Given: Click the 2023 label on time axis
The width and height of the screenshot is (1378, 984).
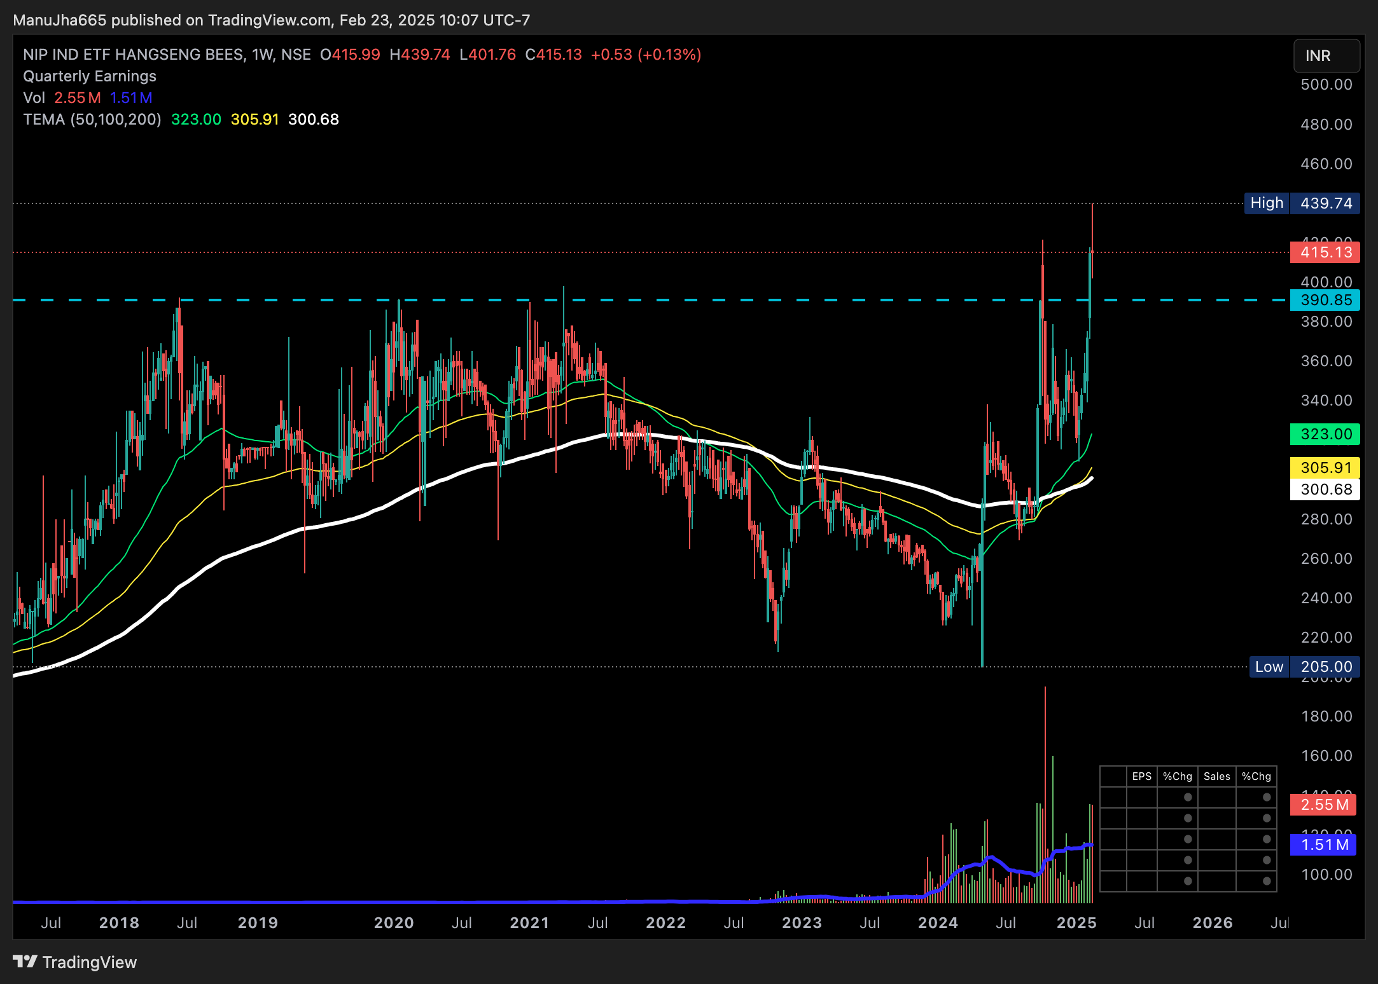Looking at the screenshot, I should (x=802, y=923).
